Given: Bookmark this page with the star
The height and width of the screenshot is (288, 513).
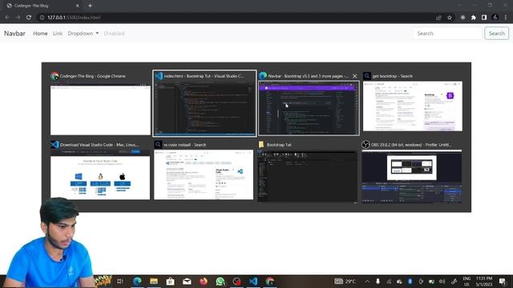Looking at the screenshot, I should 450,18.
